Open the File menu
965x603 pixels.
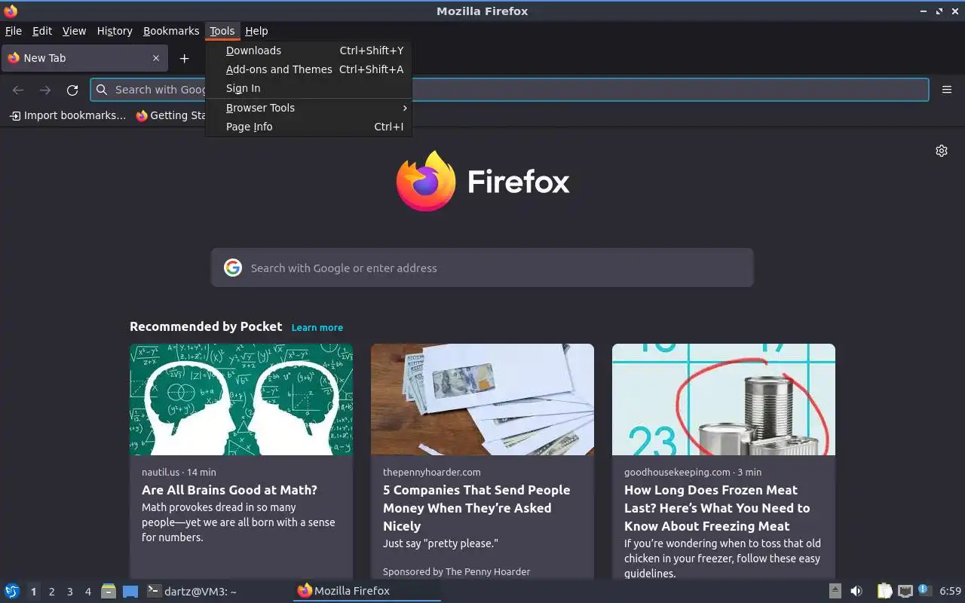(14, 31)
